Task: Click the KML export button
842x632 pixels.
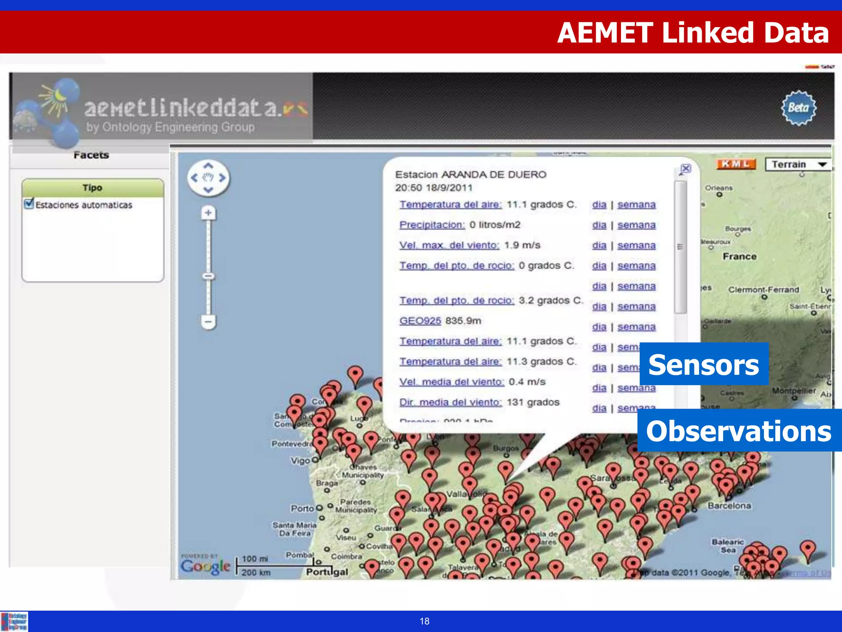Action: [736, 164]
